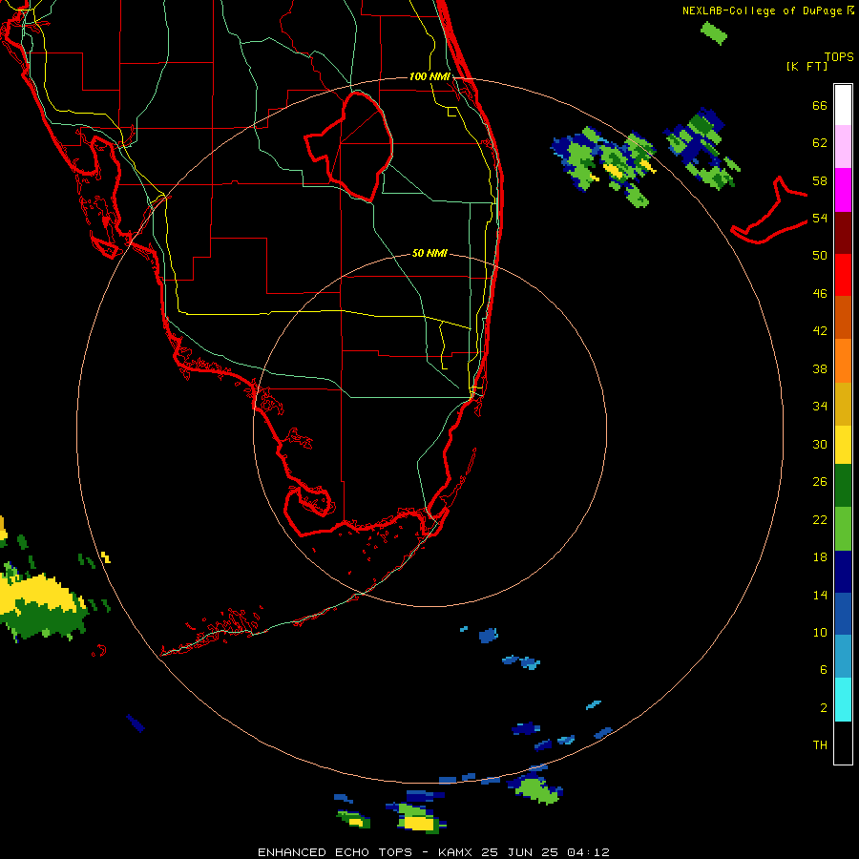Click the legend value '62'
859x859 pixels.
point(820,143)
